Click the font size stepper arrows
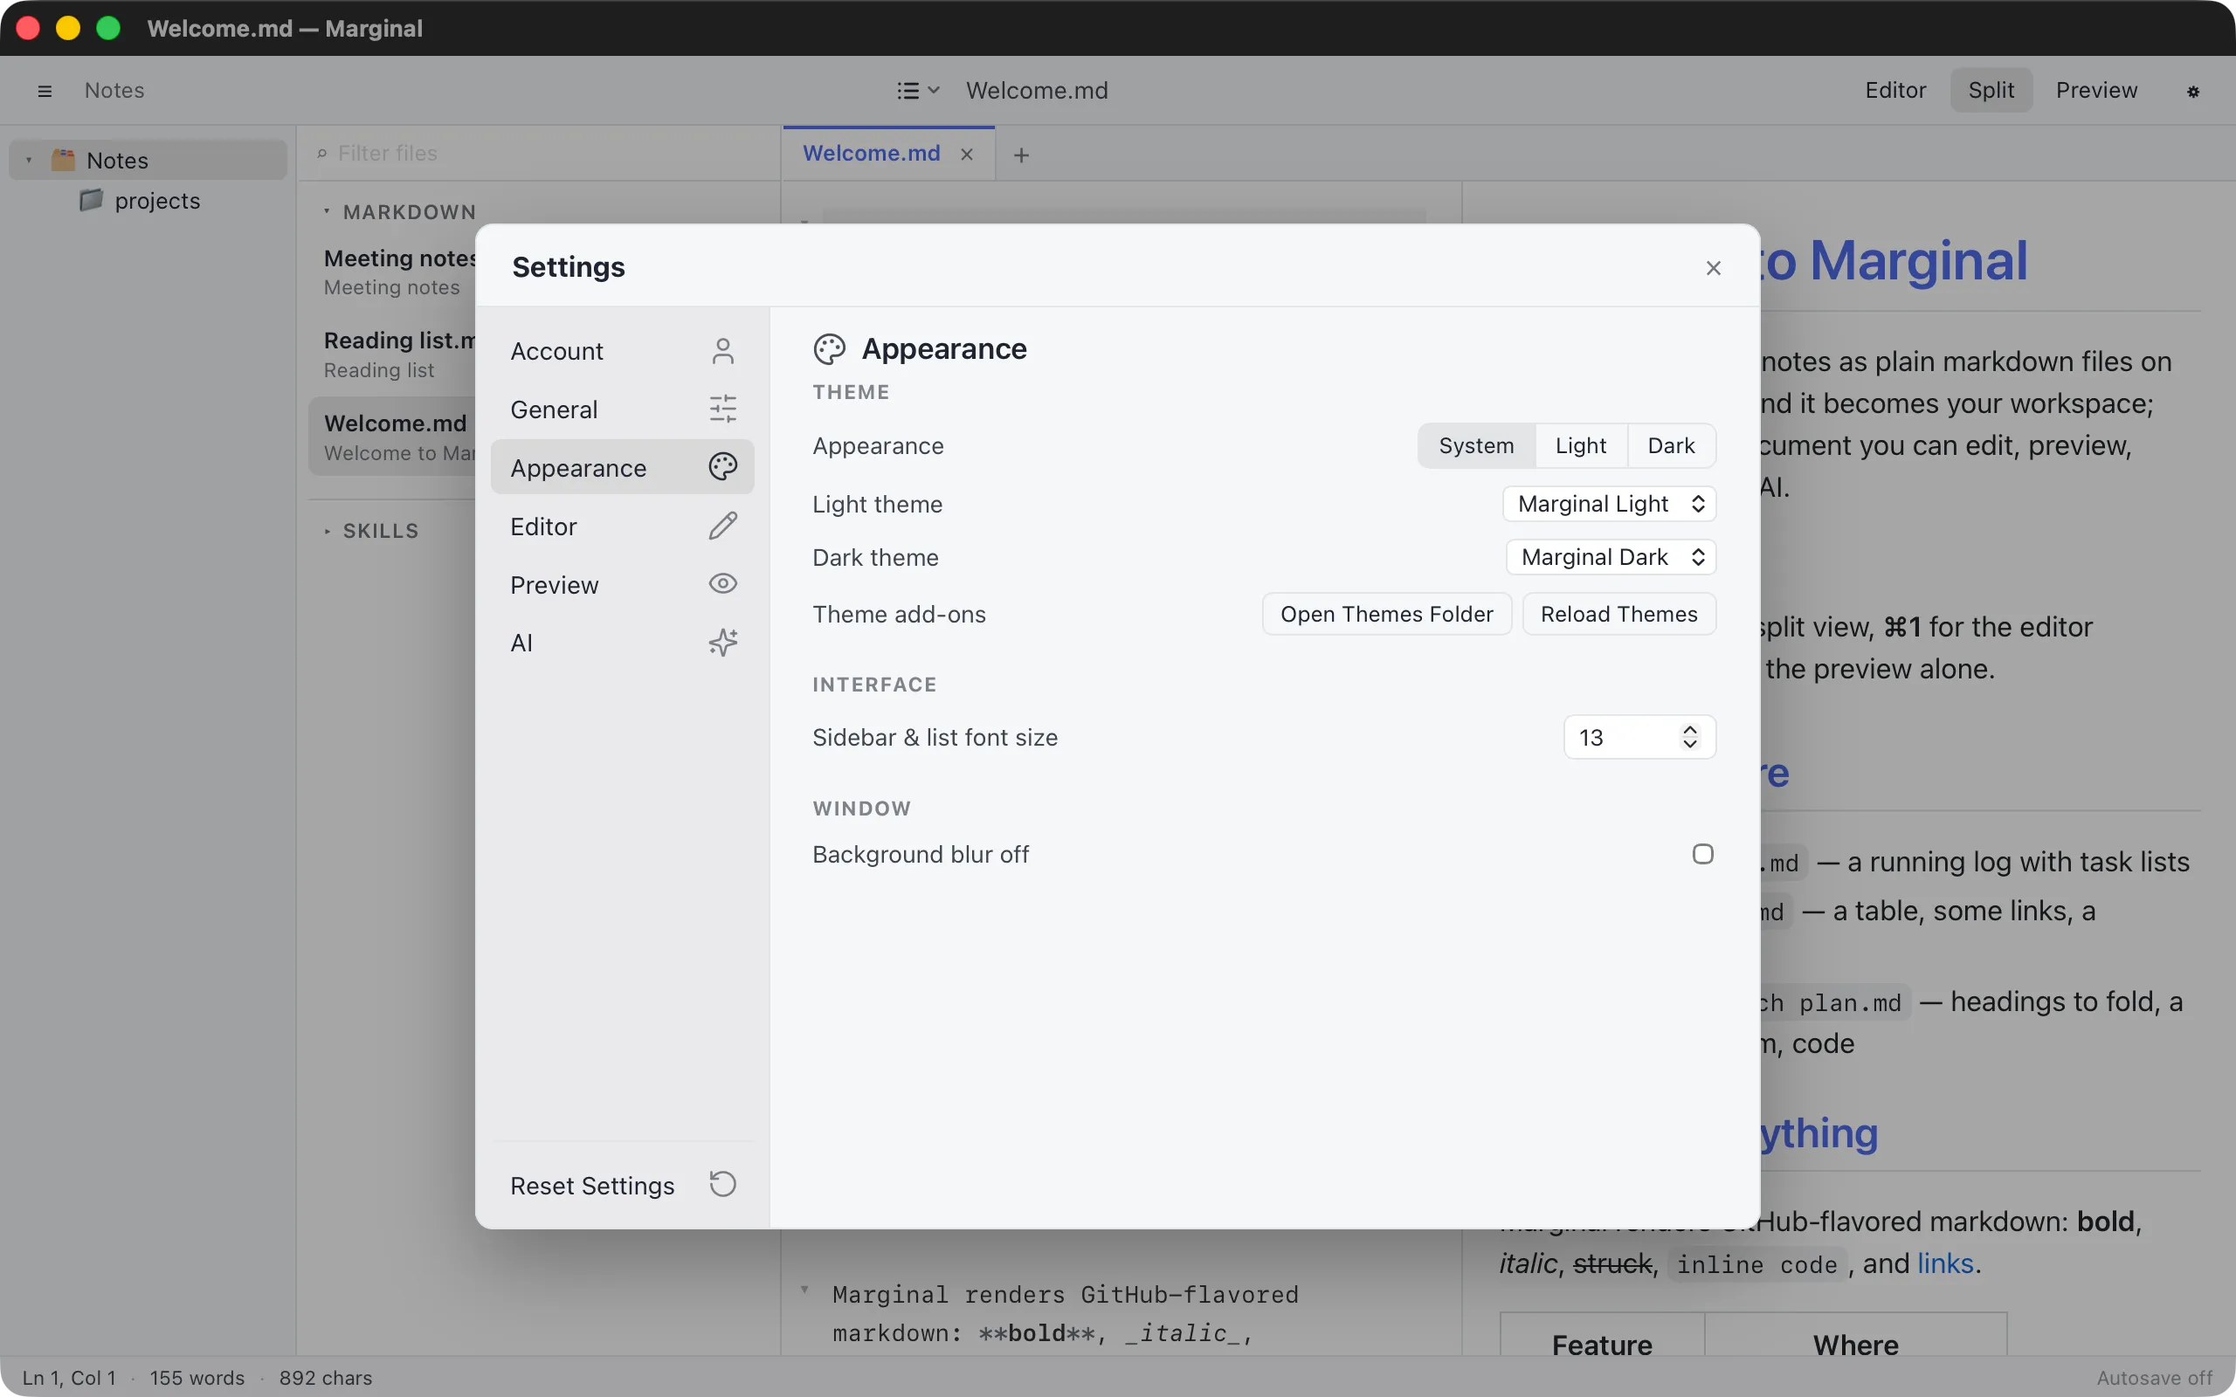This screenshot has width=2236, height=1397. click(x=1690, y=737)
